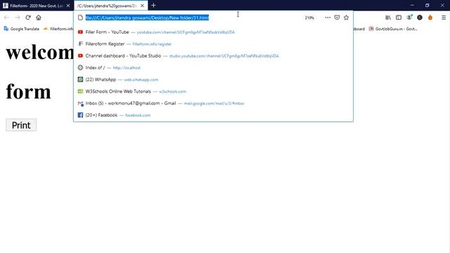Click the Facebook icon in suggestions
Screen dimensions: 450x253
click(80, 115)
